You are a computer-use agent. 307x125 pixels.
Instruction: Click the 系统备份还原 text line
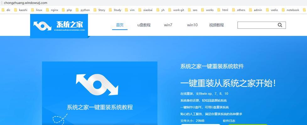tap(203, 100)
